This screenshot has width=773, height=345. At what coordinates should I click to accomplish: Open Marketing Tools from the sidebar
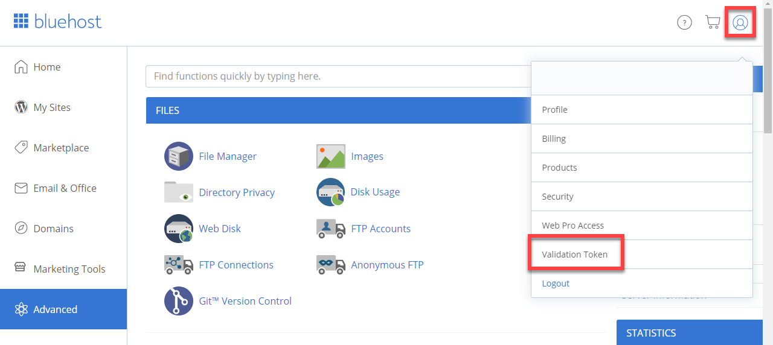coord(63,269)
